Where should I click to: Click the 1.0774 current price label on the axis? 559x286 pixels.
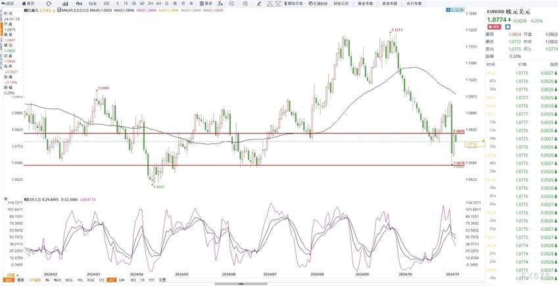point(471,143)
